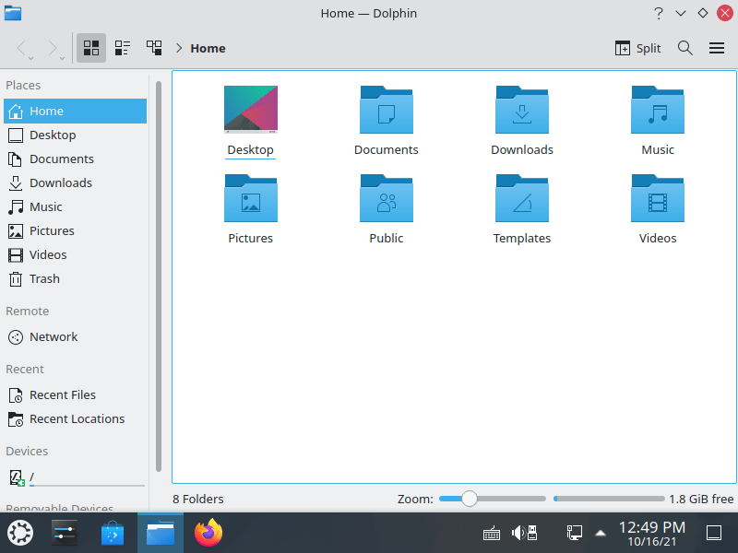Viewport: 738px width, 553px height.
Task: Click the free disk space bar
Action: [x=609, y=499]
